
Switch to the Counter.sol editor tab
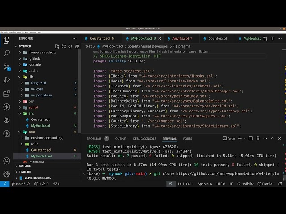click(x=218, y=39)
